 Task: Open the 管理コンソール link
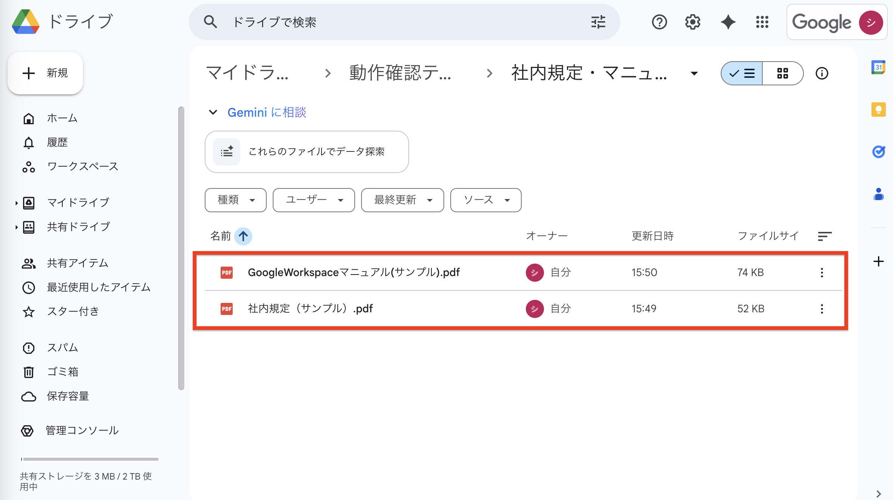tap(82, 430)
